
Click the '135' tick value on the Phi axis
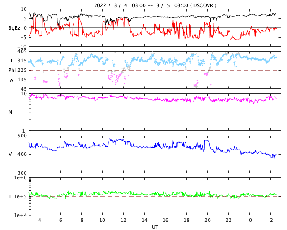pyautogui.click(x=22, y=80)
